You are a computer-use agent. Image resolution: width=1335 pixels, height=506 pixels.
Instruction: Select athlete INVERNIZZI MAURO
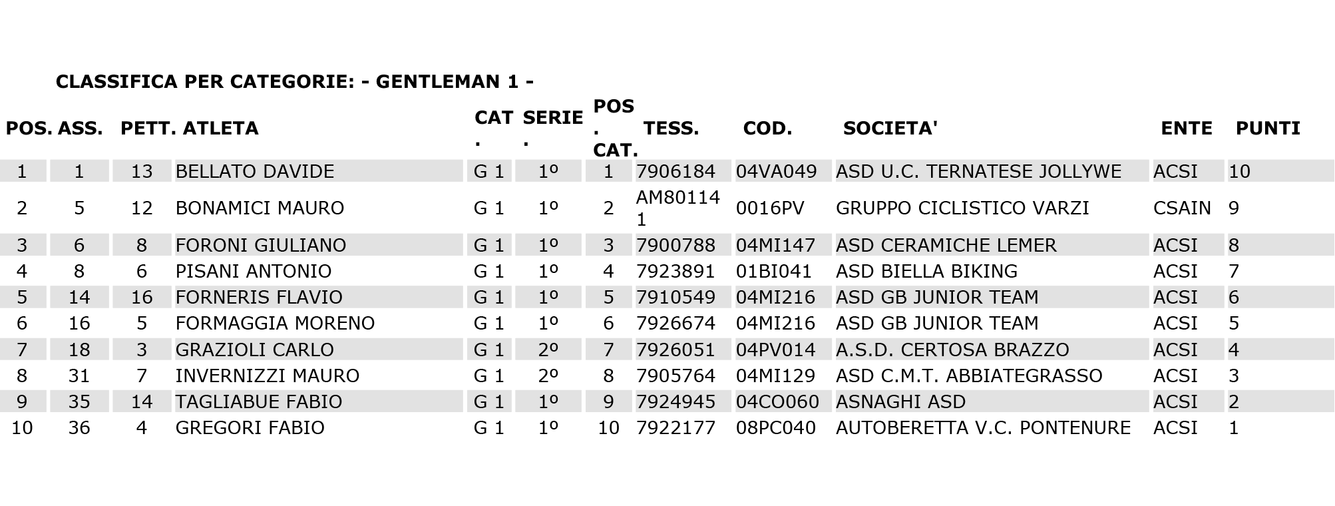[268, 376]
